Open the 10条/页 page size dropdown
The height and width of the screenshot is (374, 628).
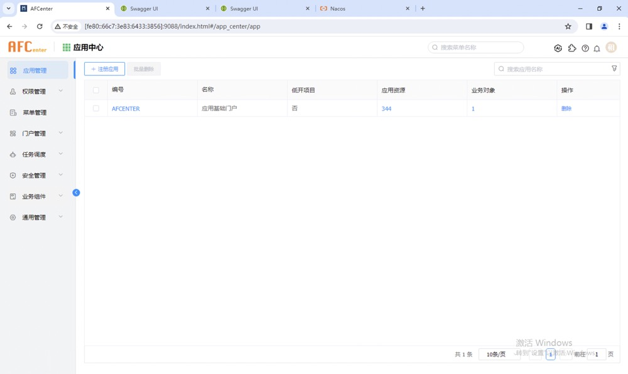(499, 355)
